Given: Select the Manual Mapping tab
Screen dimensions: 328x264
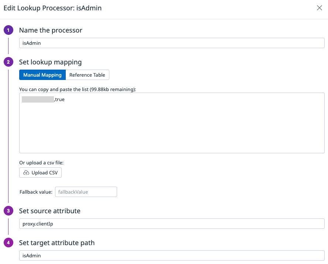Looking at the screenshot, I should (42, 75).
